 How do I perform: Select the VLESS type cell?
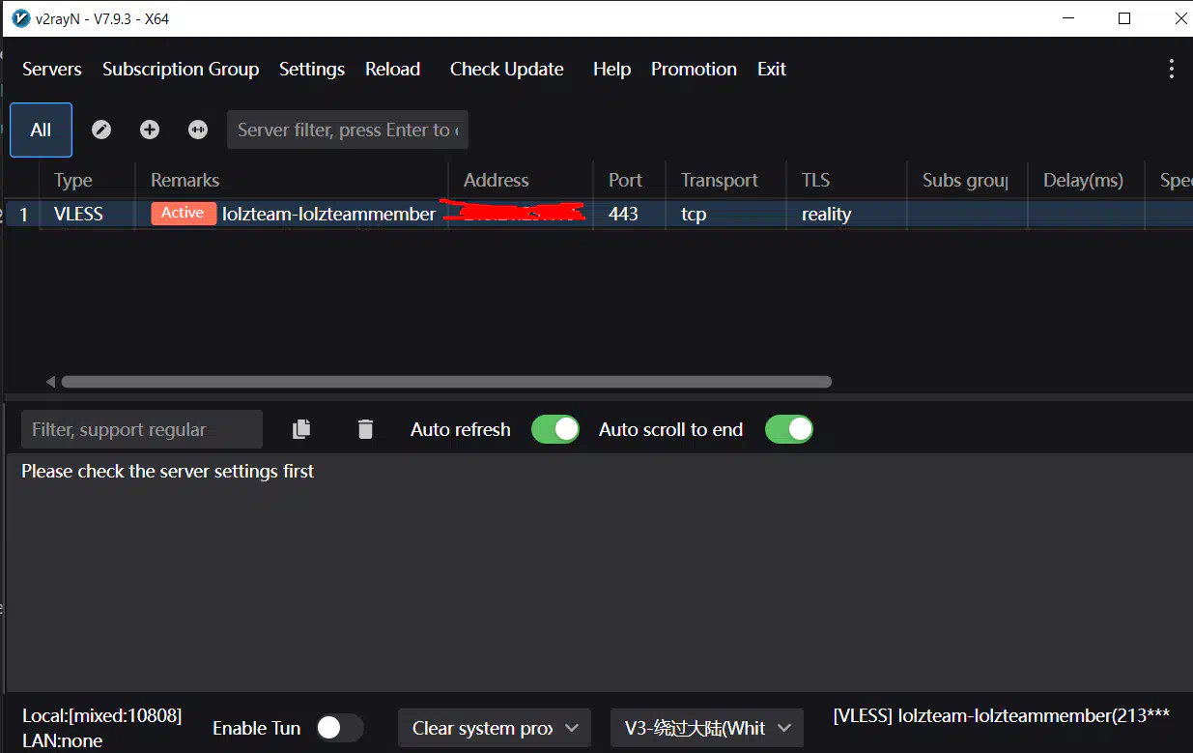(78, 214)
